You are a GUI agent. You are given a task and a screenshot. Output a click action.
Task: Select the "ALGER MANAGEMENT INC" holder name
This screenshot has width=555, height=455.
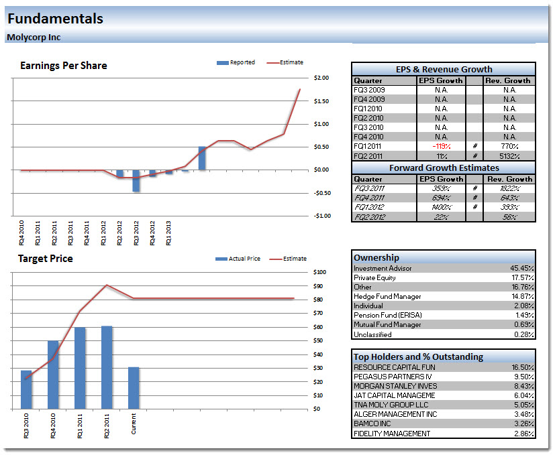click(395, 414)
